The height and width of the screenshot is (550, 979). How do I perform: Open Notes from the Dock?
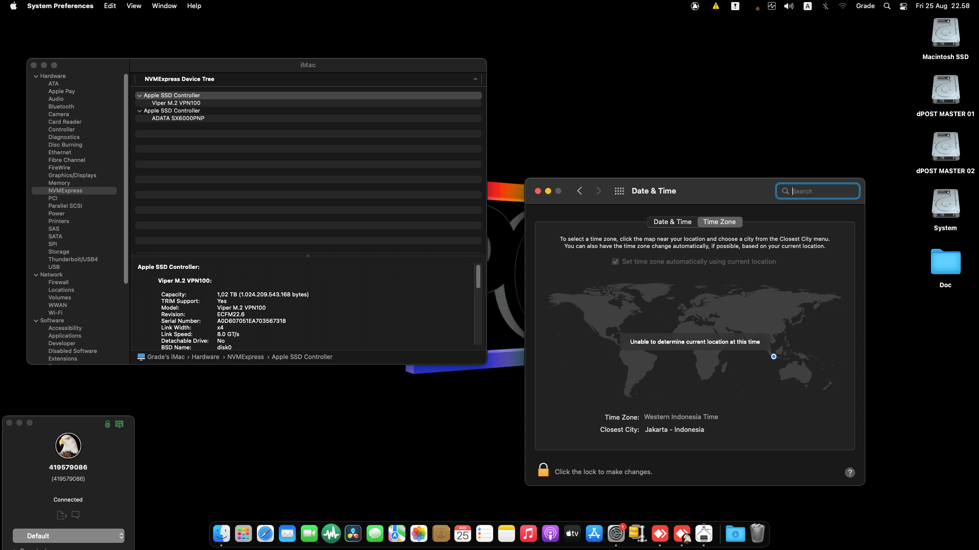(x=506, y=534)
